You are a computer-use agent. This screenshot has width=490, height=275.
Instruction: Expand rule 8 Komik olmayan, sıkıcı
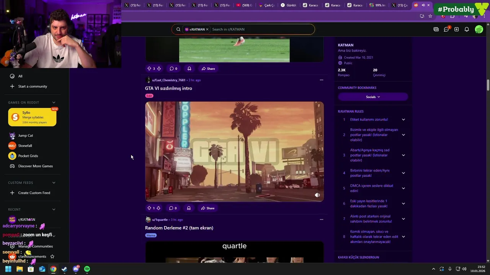tap(403, 237)
